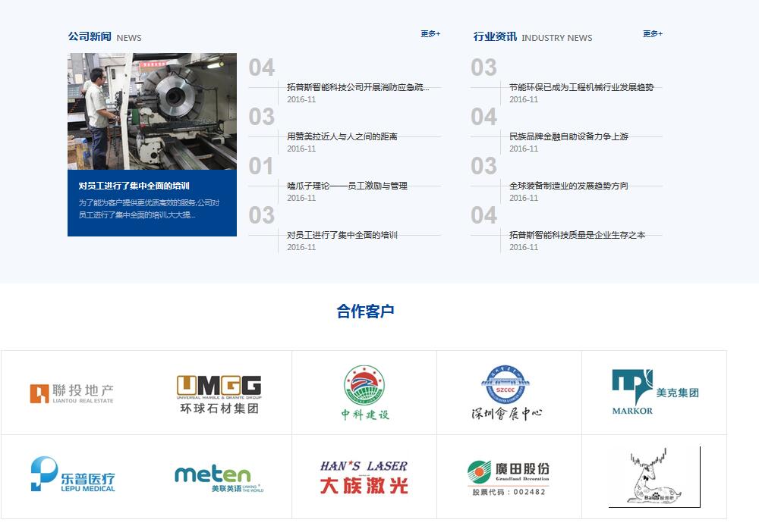Open the article 拓普斯智能科技公司开展消防应急疏

(357, 87)
